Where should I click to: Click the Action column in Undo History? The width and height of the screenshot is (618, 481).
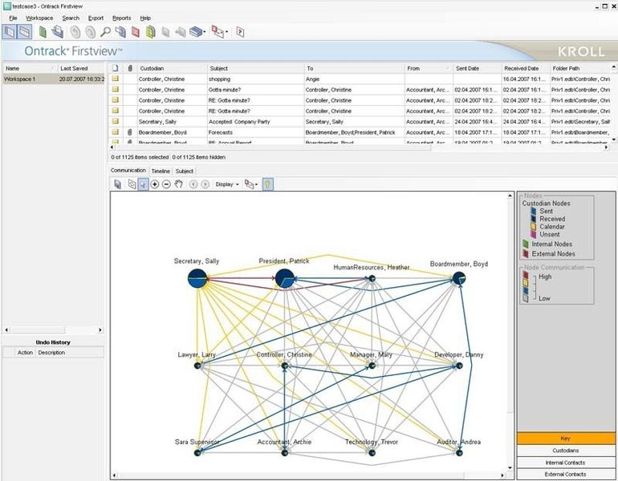pyautogui.click(x=25, y=353)
